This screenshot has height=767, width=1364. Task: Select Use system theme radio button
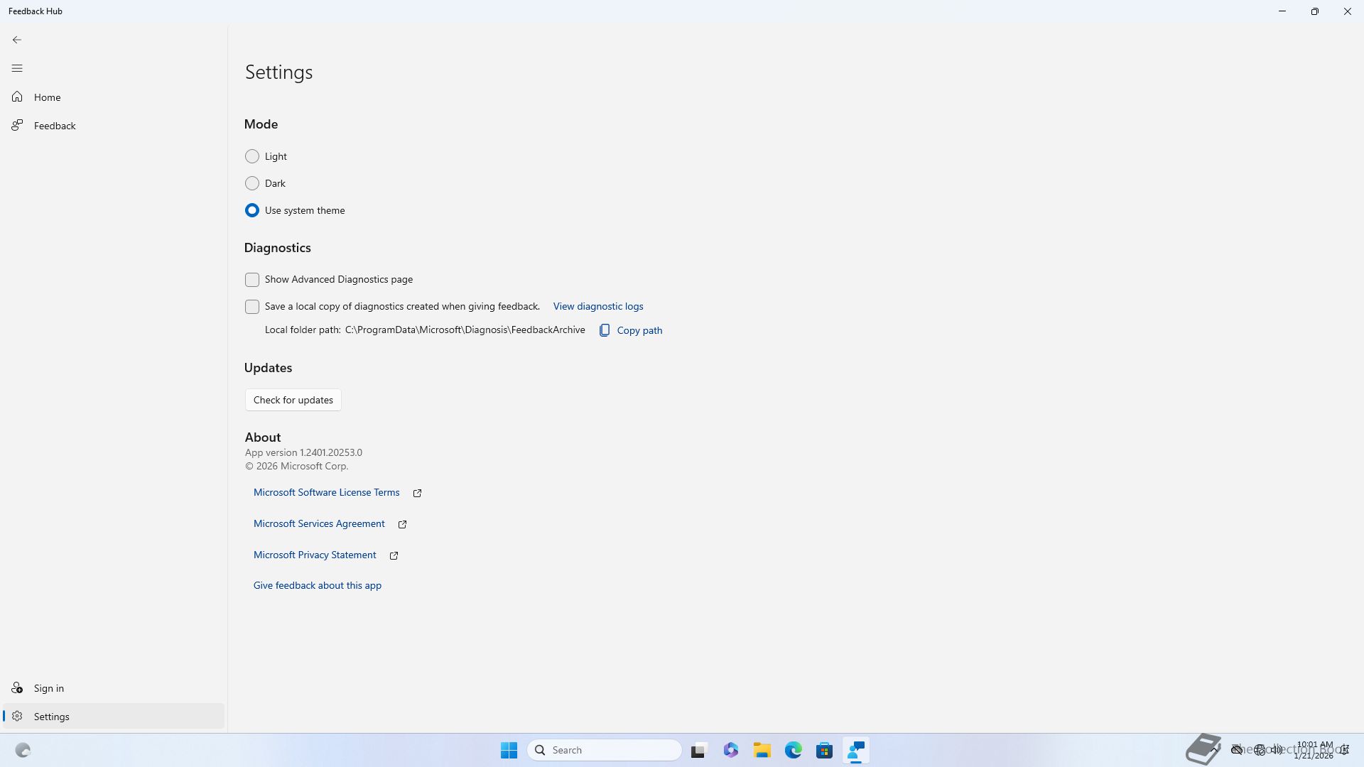[252, 210]
